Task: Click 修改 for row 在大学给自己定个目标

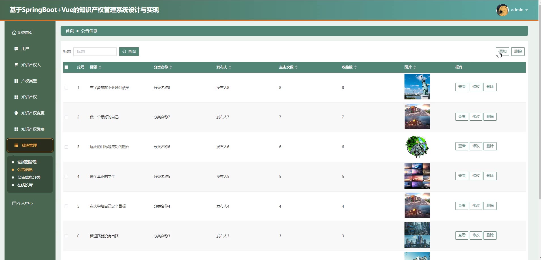Action: 476,206
